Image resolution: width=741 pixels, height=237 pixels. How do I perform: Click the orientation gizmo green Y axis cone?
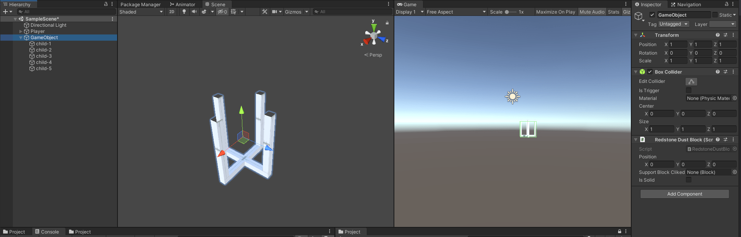[x=374, y=27]
